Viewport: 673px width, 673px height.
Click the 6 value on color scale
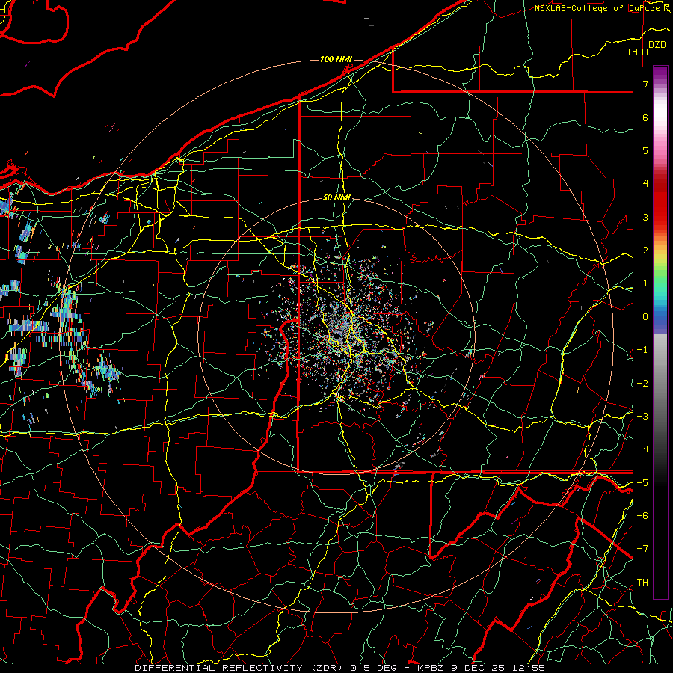645,117
